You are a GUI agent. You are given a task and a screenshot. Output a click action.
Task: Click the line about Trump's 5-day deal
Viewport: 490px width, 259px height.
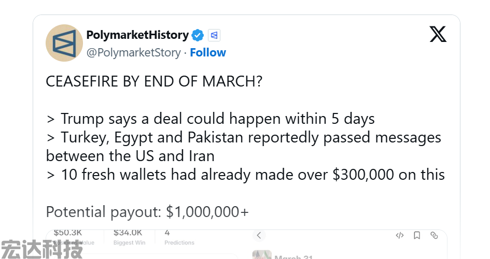pos(211,119)
